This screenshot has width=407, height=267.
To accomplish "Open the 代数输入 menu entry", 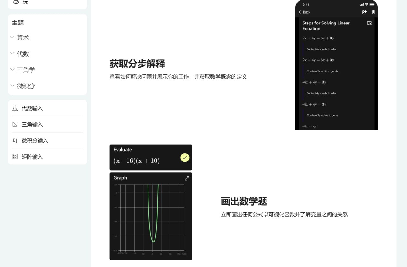I will (32, 108).
